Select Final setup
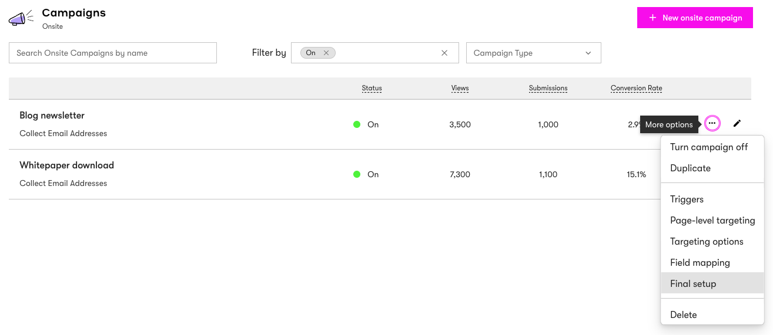The width and height of the screenshot is (773, 335). tap(712, 283)
